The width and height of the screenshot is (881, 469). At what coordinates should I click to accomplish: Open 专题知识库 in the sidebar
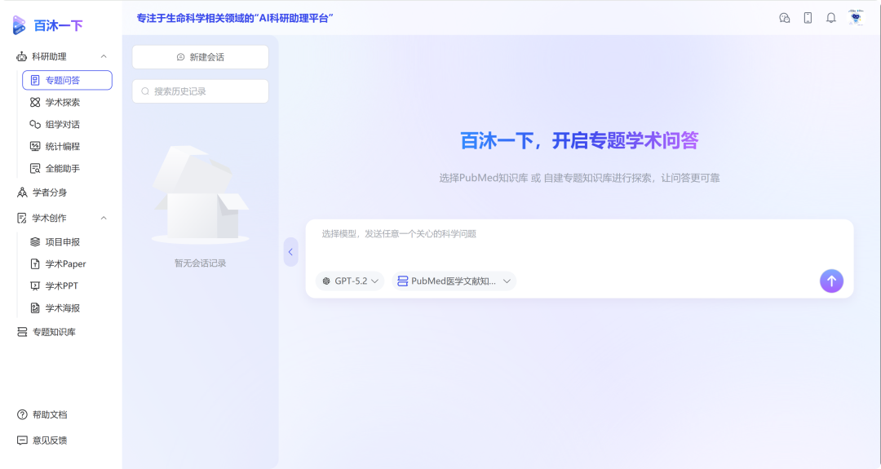click(x=53, y=332)
